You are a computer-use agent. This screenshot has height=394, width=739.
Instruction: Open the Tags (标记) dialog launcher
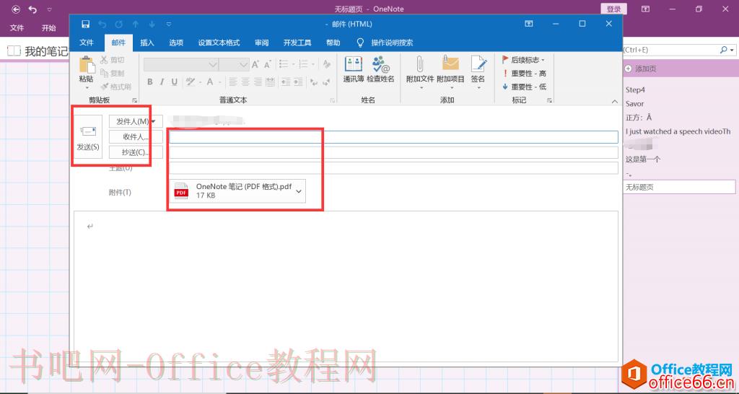pyautogui.click(x=549, y=100)
